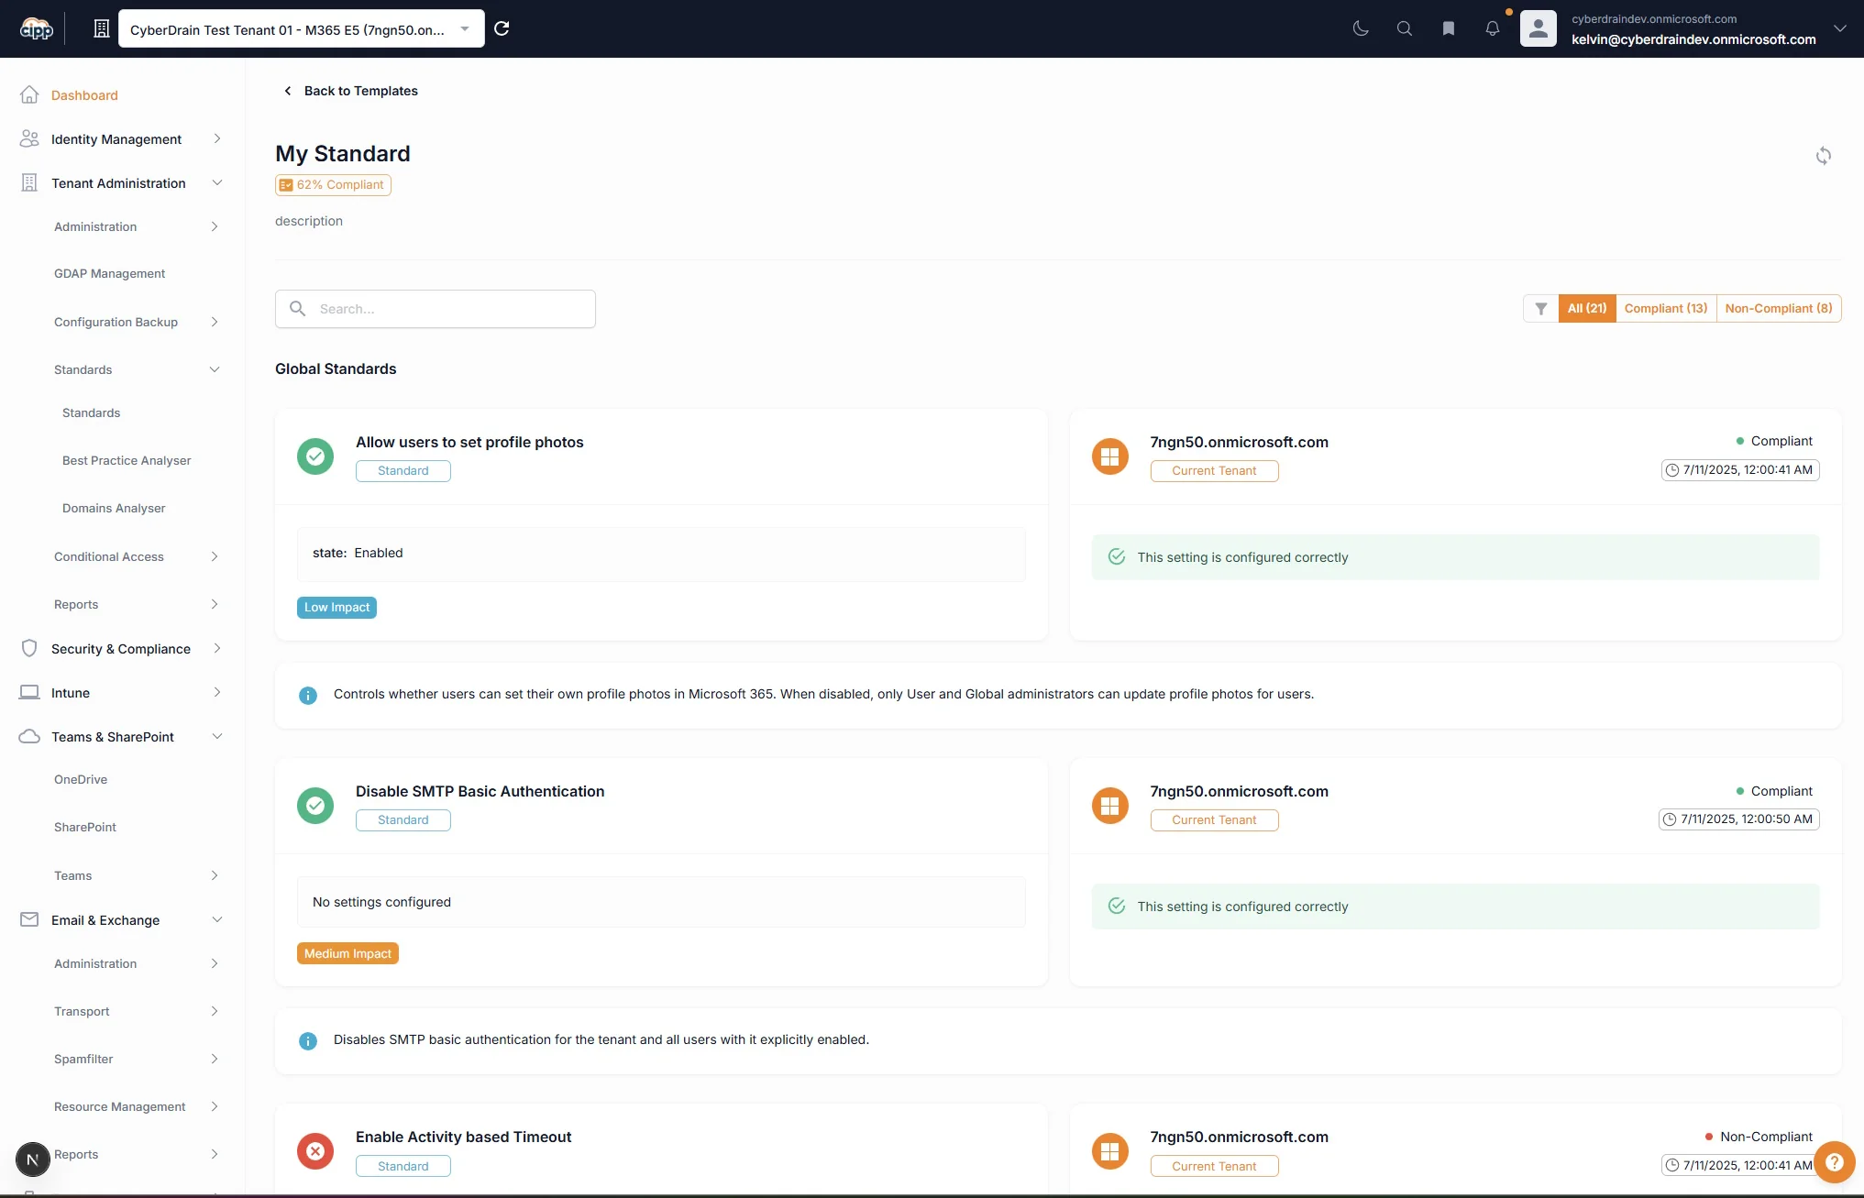Viewport: 1864px width, 1198px height.
Task: Expand the account menu chevron
Action: tap(1839, 28)
